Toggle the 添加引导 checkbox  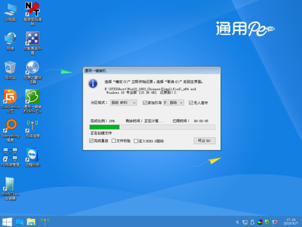click(145, 103)
